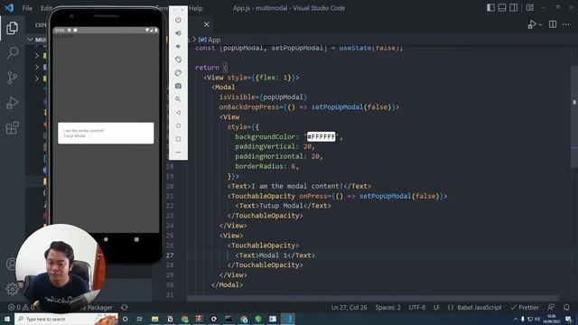This screenshot has height=325, width=578.
Task: Expand the third folder in Explorer tree
Action: (37, 79)
